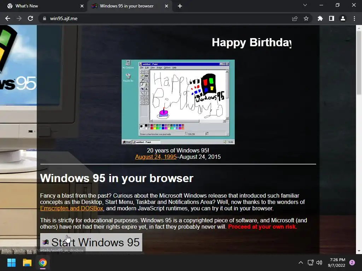Open the volume speaker tray icon
The image size is (362, 271).
tap(319, 263)
